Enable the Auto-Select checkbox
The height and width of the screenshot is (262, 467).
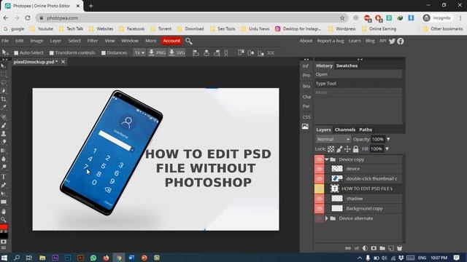16,53
